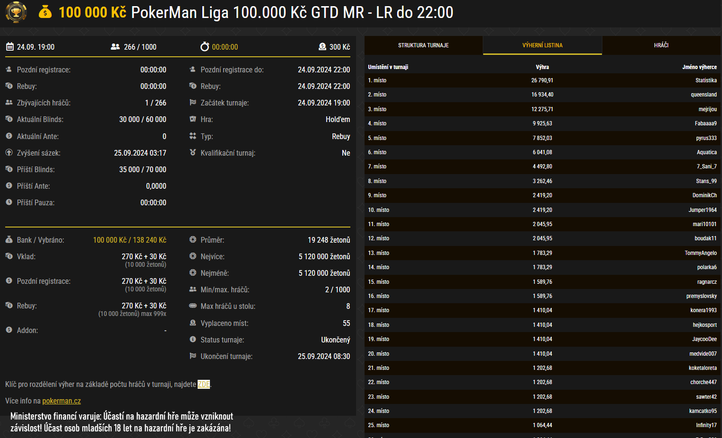Click the info icon next to Status turnaje
Viewport: 722px width, 438px height.
pos(193,340)
